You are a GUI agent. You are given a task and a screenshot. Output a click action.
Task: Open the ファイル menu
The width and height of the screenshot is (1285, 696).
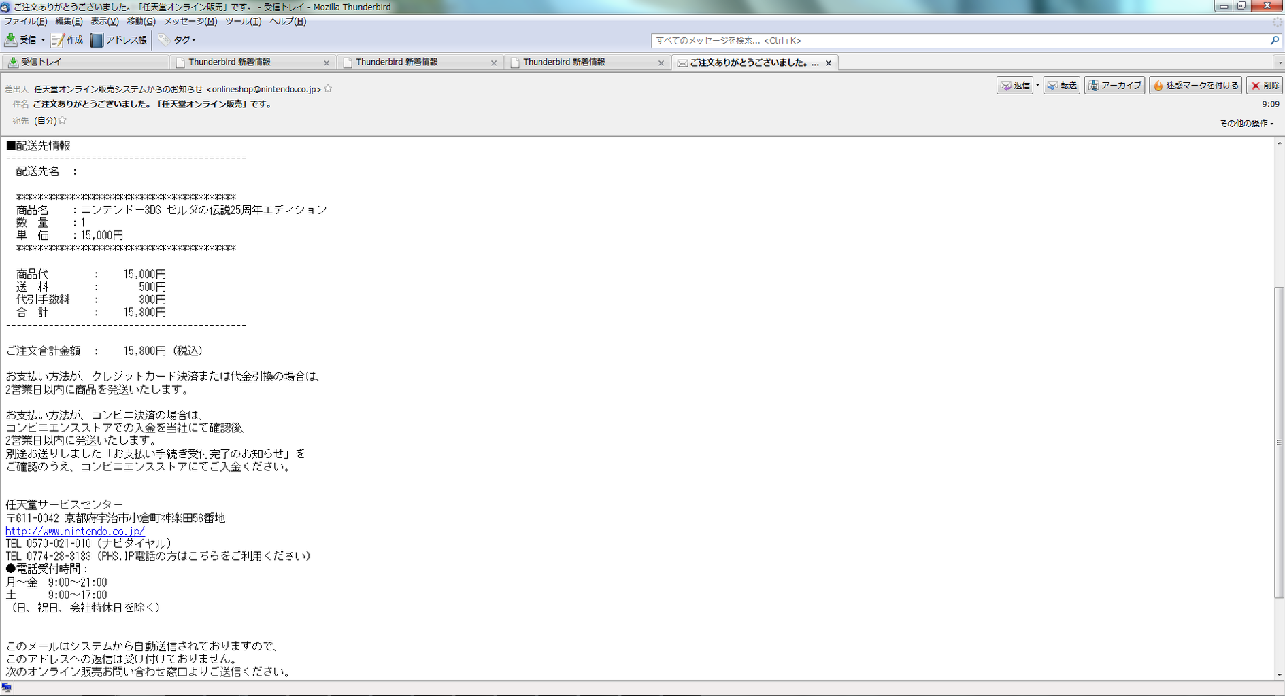tap(26, 21)
